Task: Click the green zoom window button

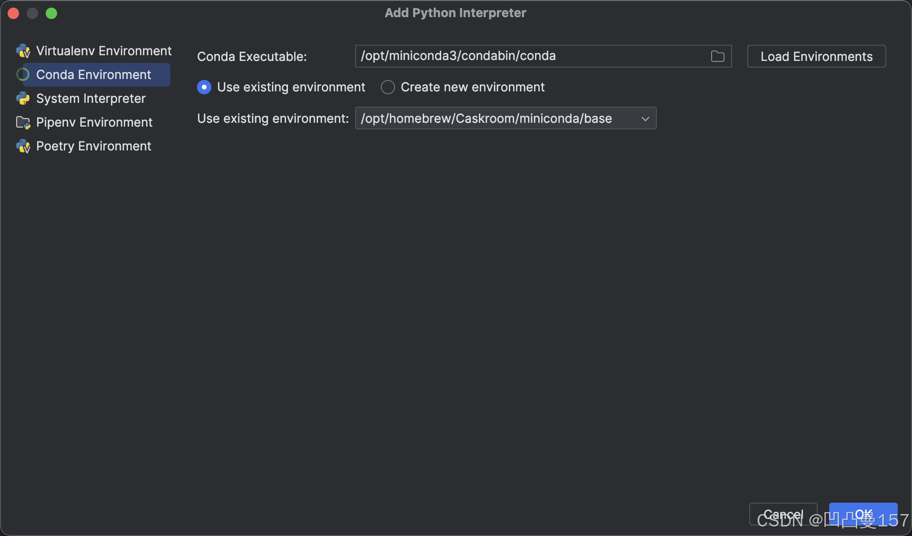Action: click(x=51, y=13)
